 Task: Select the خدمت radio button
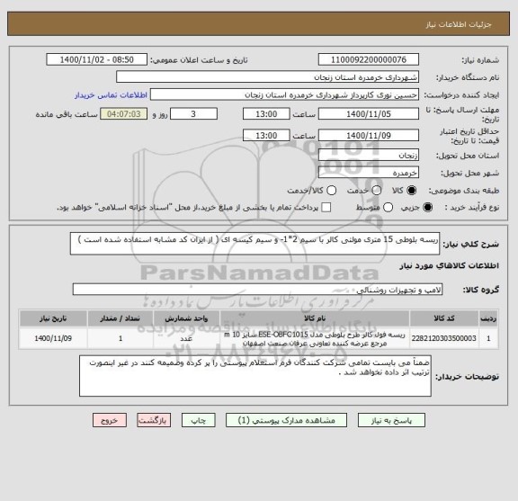(376, 191)
